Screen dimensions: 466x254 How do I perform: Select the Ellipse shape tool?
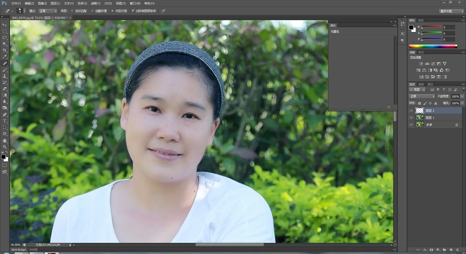pos(5,133)
